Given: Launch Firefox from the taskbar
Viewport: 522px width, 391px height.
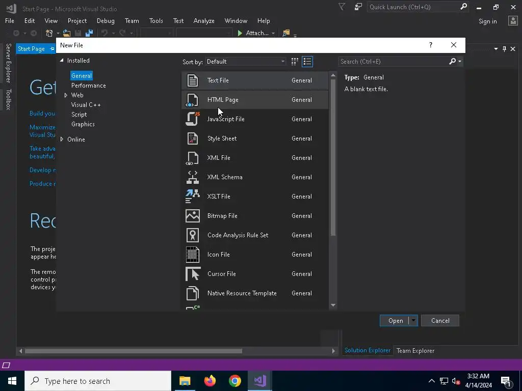Looking at the screenshot, I should pyautogui.click(x=210, y=381).
